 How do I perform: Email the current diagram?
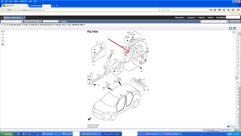pyautogui.click(x=233, y=126)
